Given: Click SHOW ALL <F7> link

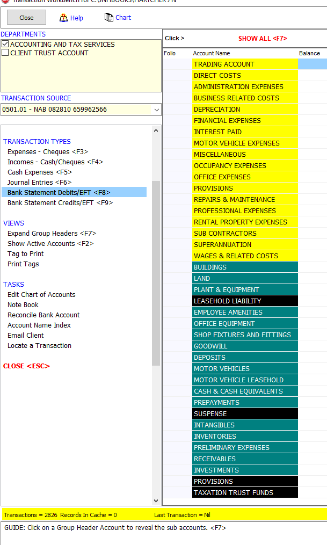Looking at the screenshot, I should tap(263, 39).
